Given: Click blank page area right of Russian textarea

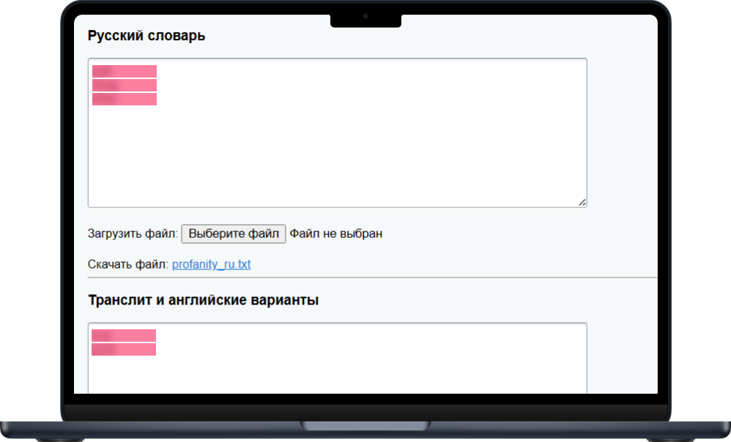Looking at the screenshot, I should click(x=623, y=132).
